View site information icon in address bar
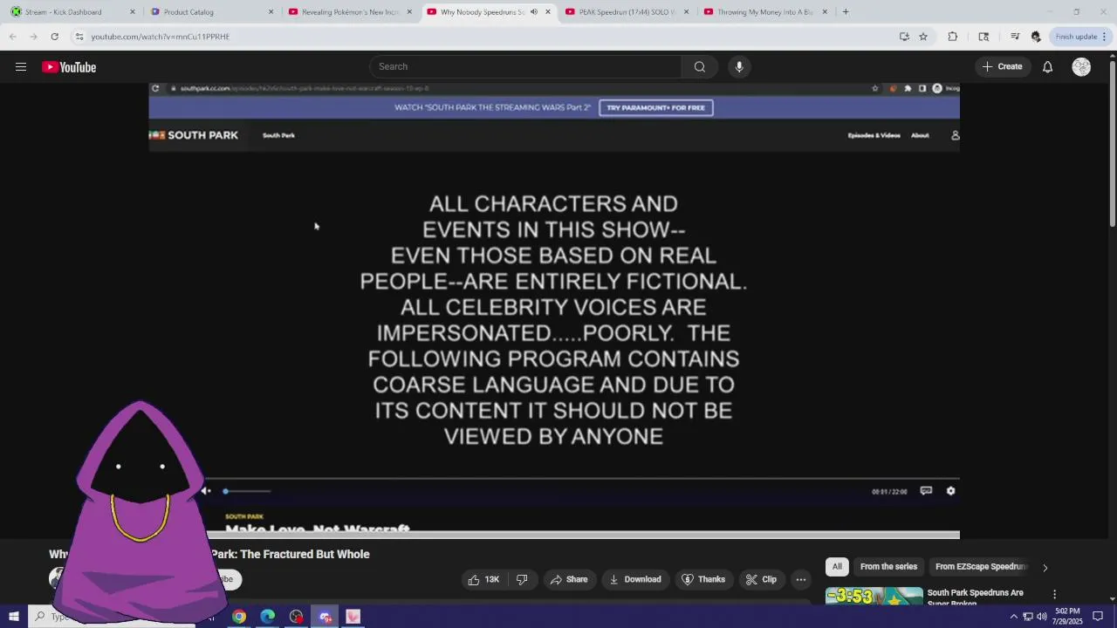This screenshot has height=628, width=1117. 79,37
